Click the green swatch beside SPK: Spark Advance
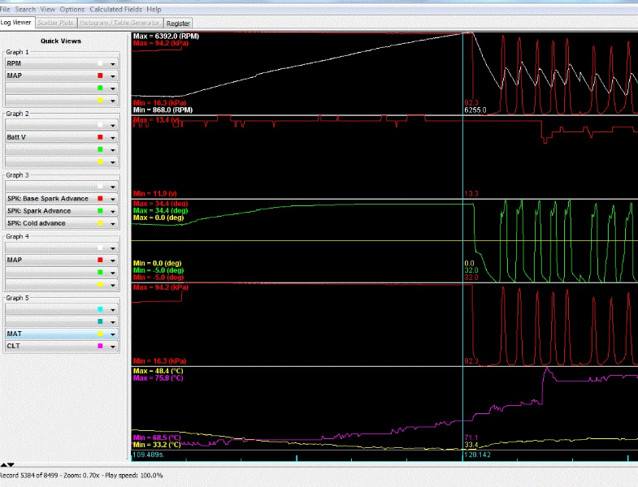This screenshot has height=487, width=638. click(99, 211)
